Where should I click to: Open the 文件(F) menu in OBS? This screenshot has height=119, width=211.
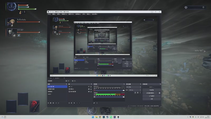pyautogui.click(x=49, y=14)
